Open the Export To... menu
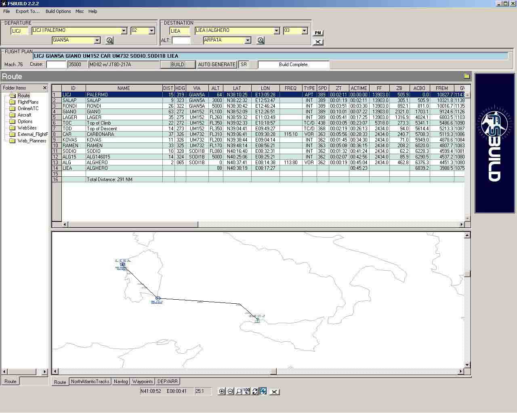517x413 pixels. pyautogui.click(x=27, y=11)
